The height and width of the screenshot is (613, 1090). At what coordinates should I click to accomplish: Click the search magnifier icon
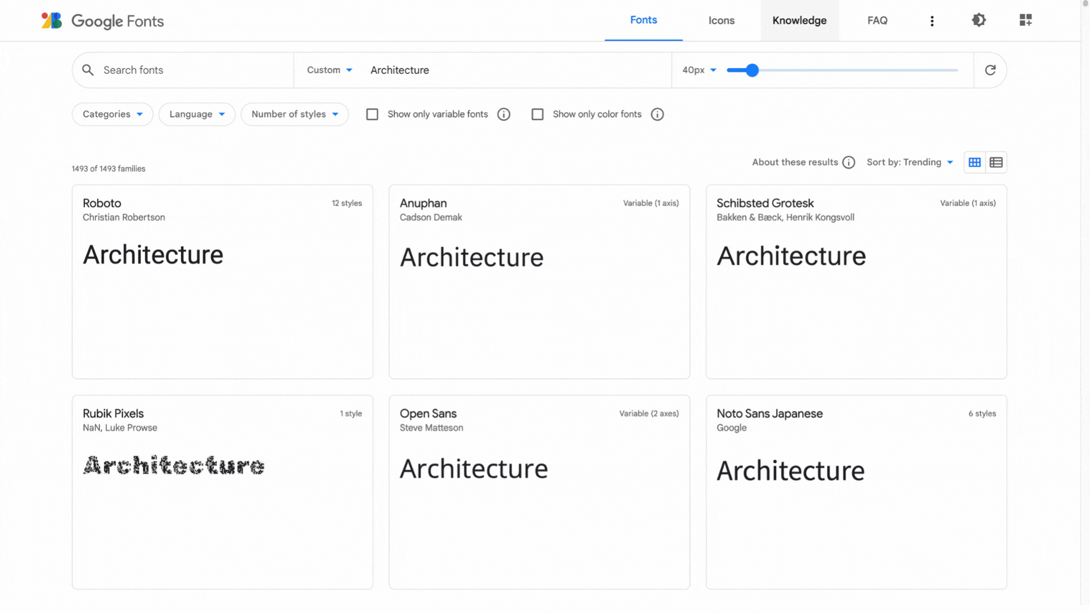[87, 70]
